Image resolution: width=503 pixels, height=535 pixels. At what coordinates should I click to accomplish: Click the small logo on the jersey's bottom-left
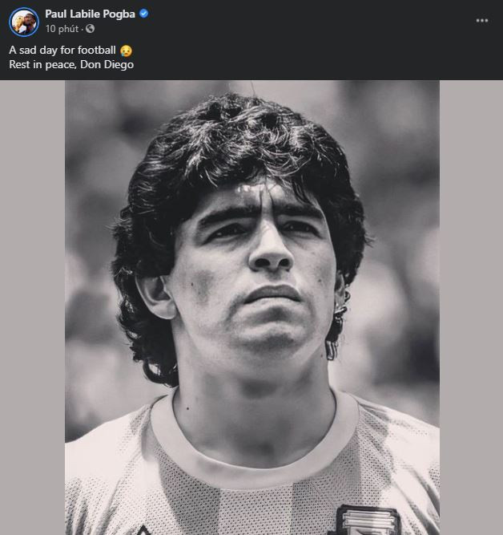[x=143, y=530]
